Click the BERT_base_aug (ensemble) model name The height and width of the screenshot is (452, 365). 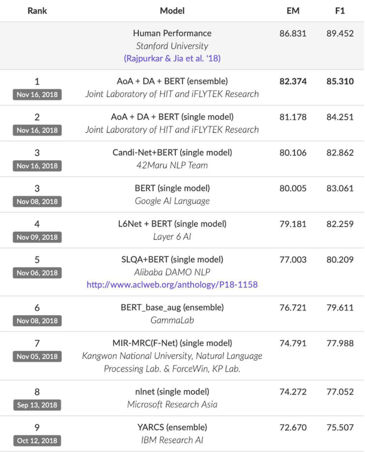[172, 307]
